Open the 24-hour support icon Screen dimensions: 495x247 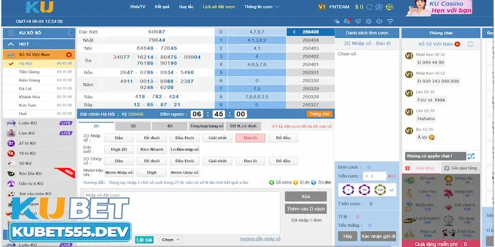click(x=390, y=7)
